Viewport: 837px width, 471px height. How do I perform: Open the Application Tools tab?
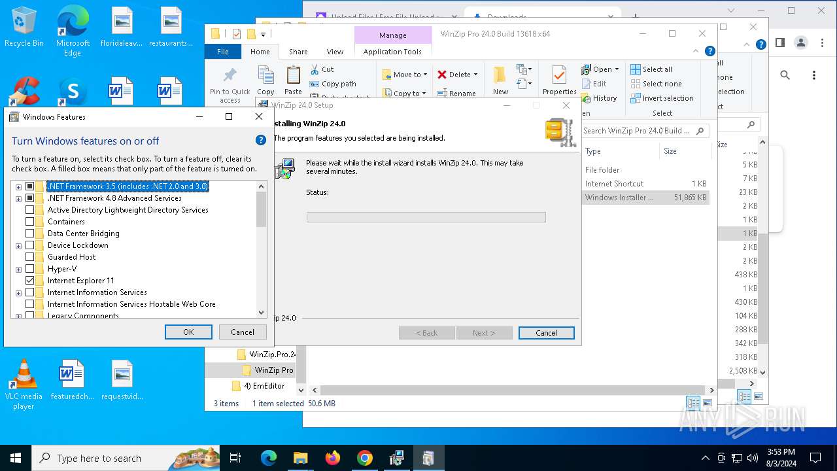[x=392, y=52]
